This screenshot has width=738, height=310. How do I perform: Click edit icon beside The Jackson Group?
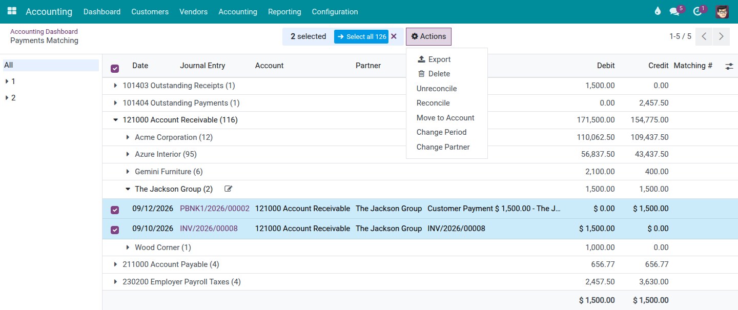click(x=229, y=189)
